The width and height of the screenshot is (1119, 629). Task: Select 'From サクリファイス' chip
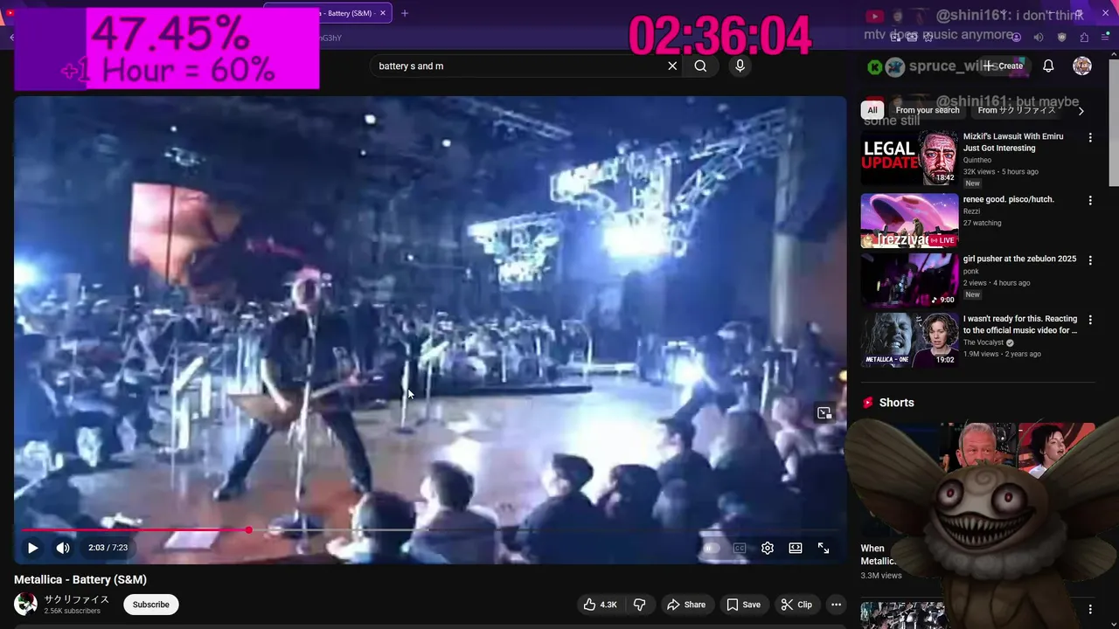coord(1017,110)
